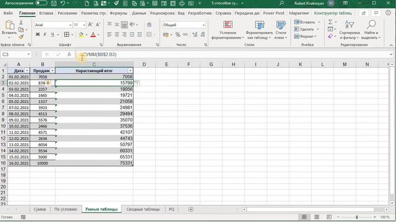This screenshot has height=222, width=396.
Task: Click the Format Painter brush icon
Action: pos(21,37)
